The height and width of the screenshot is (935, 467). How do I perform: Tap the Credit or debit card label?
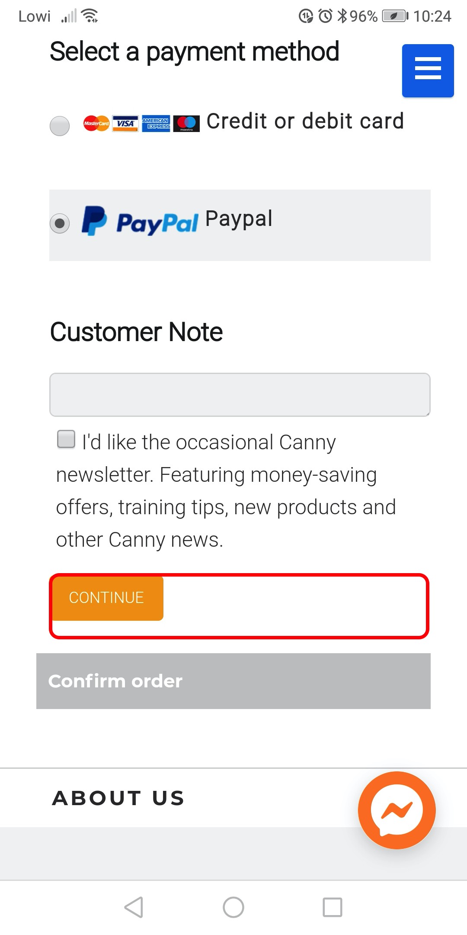point(305,121)
